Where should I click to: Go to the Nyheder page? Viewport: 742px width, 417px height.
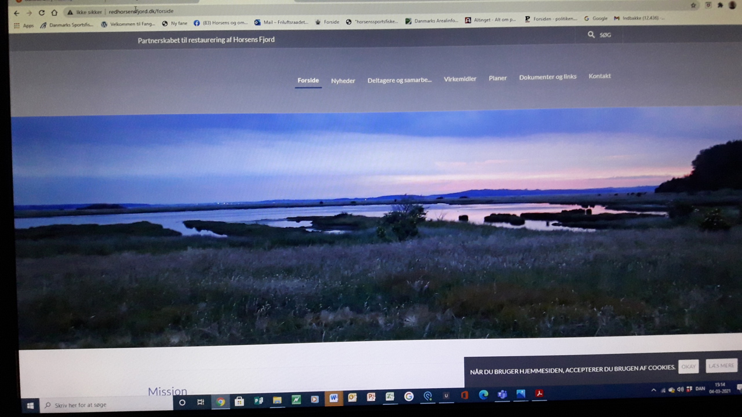coord(343,81)
